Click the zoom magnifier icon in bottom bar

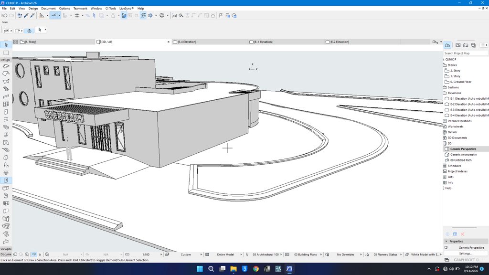coord(27,254)
